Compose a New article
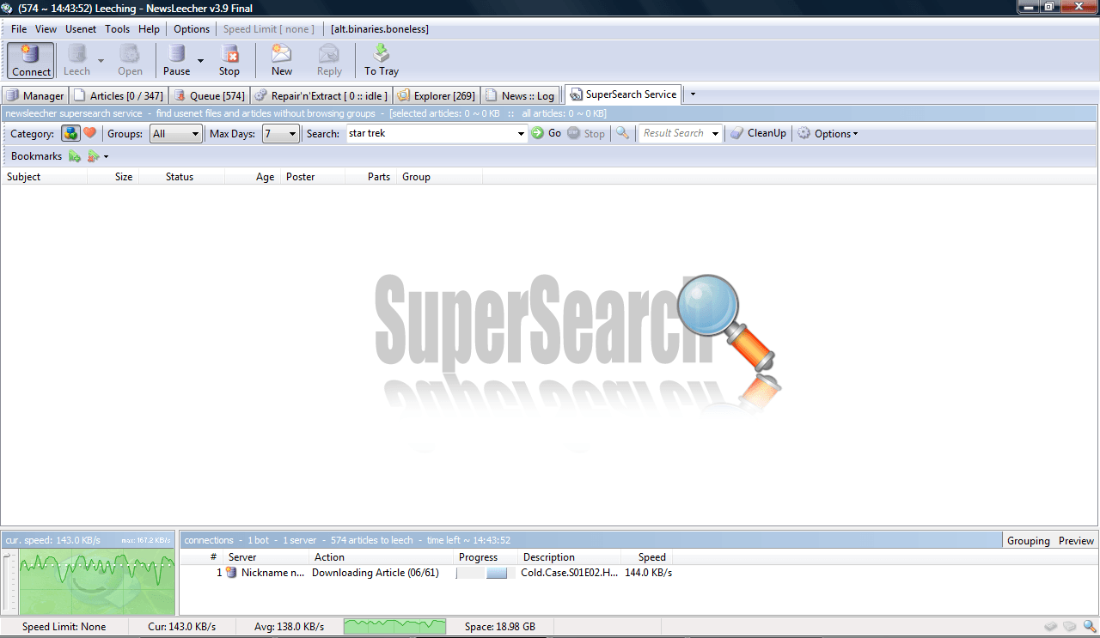 (x=282, y=61)
